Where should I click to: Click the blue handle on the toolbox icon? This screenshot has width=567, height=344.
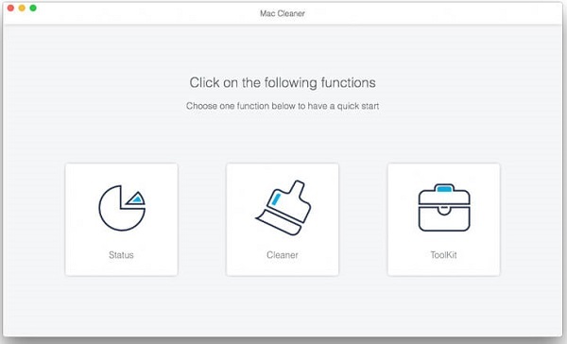click(x=444, y=188)
